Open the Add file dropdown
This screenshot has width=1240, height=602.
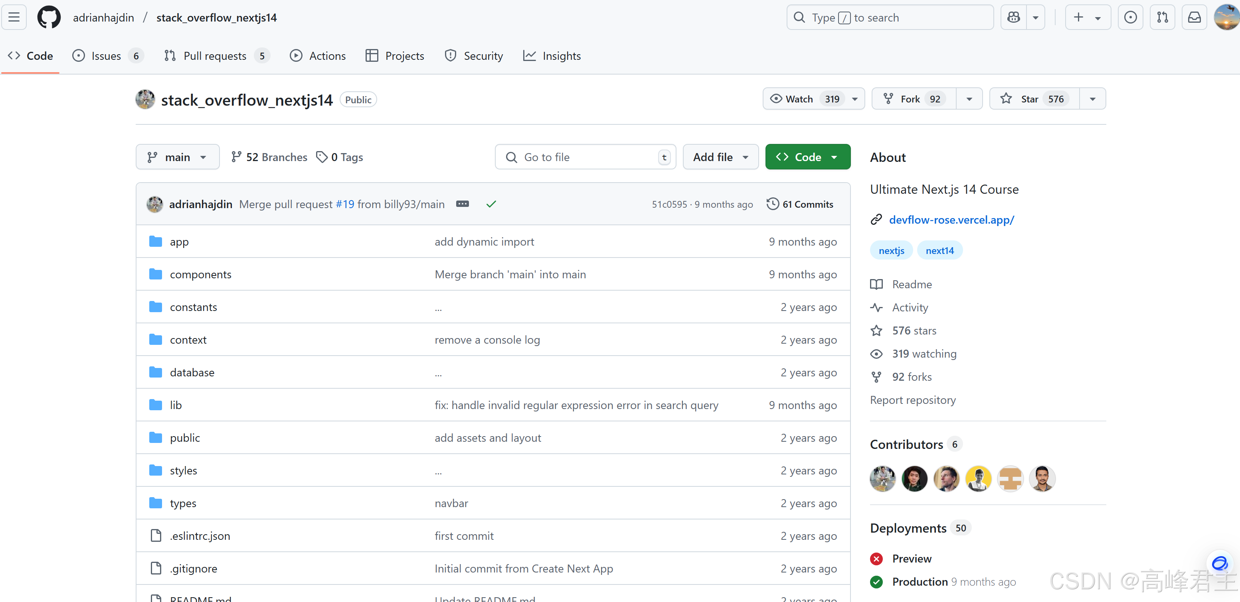pyautogui.click(x=720, y=157)
